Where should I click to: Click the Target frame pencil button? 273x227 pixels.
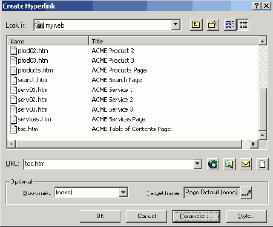pyautogui.click(x=246, y=193)
